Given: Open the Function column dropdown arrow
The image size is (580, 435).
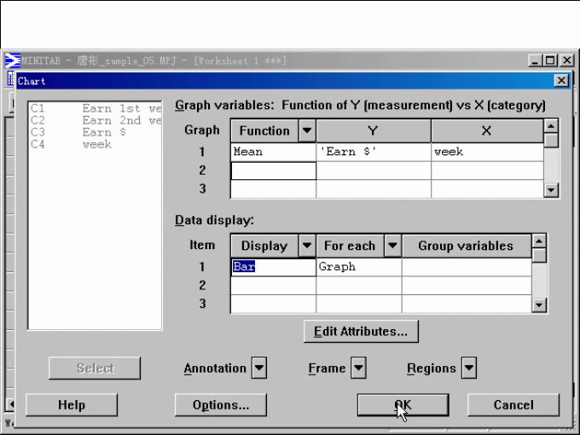Looking at the screenshot, I should [x=307, y=130].
